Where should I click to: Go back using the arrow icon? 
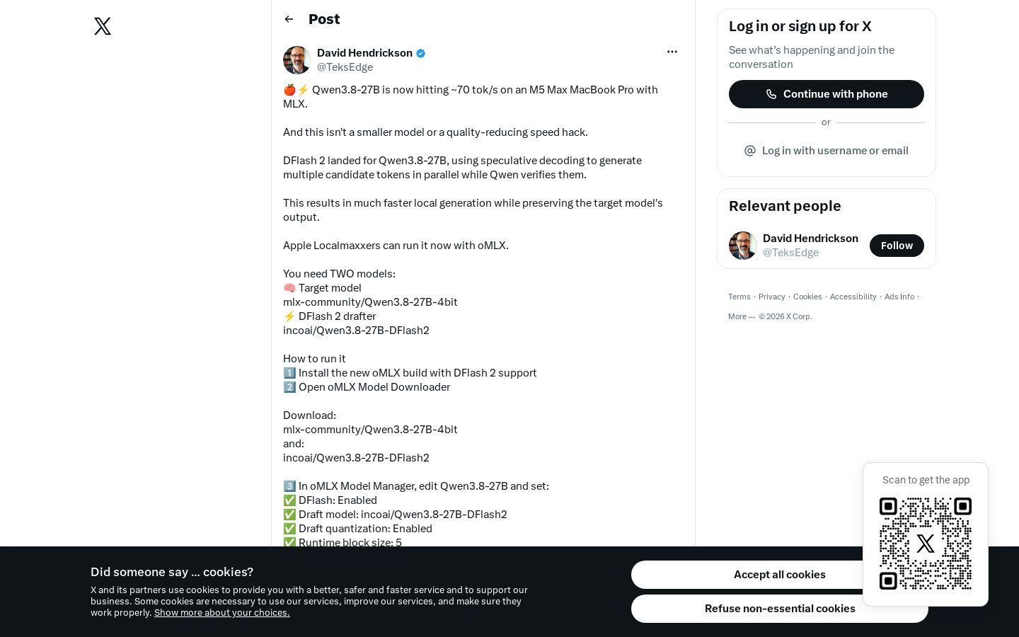coord(289,19)
